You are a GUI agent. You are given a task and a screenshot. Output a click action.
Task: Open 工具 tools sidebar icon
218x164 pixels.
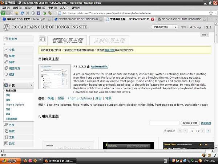[x=6, y=137]
